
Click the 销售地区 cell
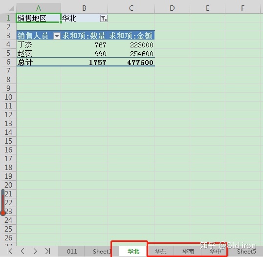pyautogui.click(x=39, y=18)
